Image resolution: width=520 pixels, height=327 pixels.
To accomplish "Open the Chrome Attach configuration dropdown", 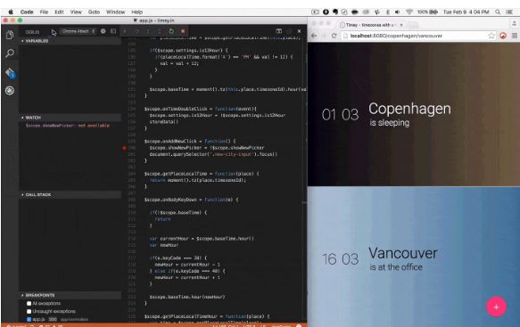I will pyautogui.click(x=78, y=31).
